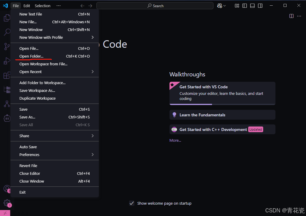Select New Text File

pyautogui.click(x=54, y=14)
